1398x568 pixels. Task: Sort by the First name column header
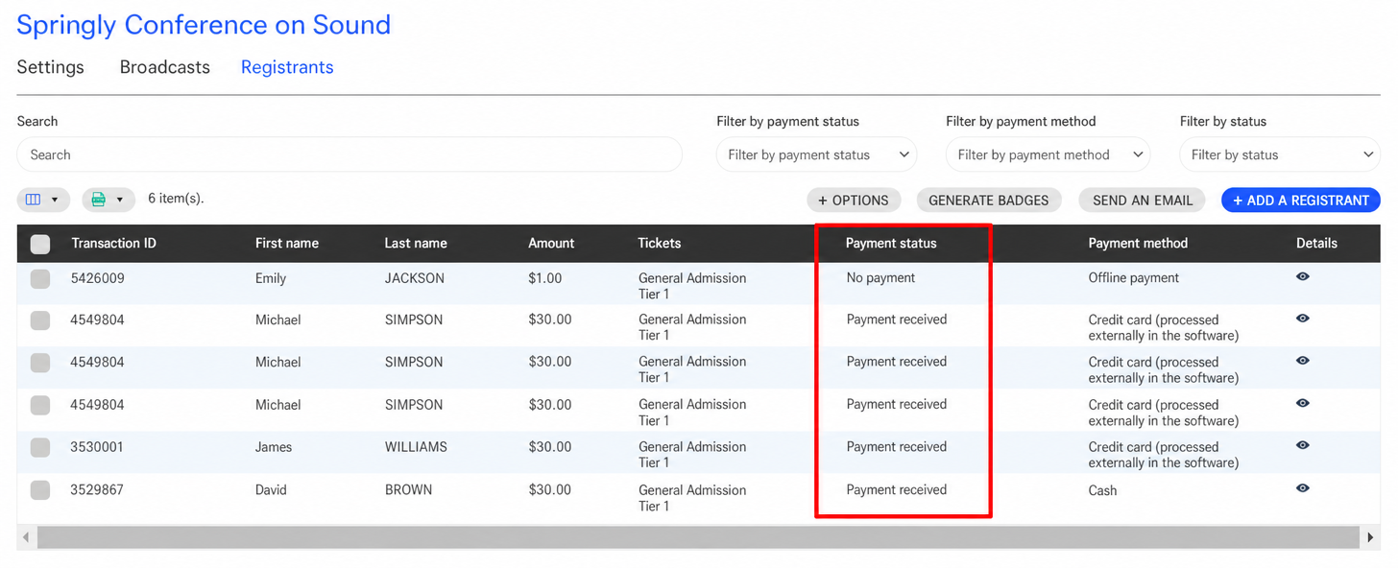click(287, 243)
